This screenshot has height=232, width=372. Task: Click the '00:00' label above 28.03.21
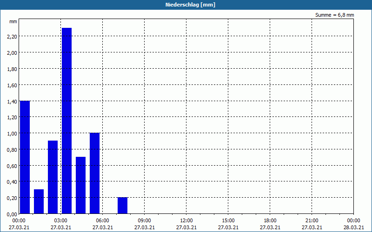point(354,221)
